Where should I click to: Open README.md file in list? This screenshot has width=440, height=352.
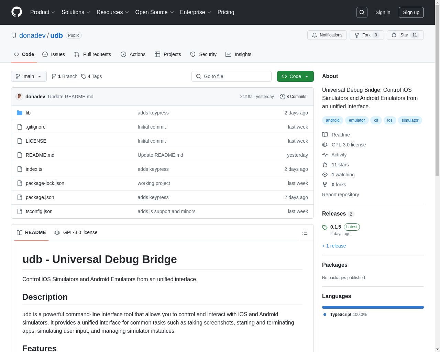[x=40, y=155]
